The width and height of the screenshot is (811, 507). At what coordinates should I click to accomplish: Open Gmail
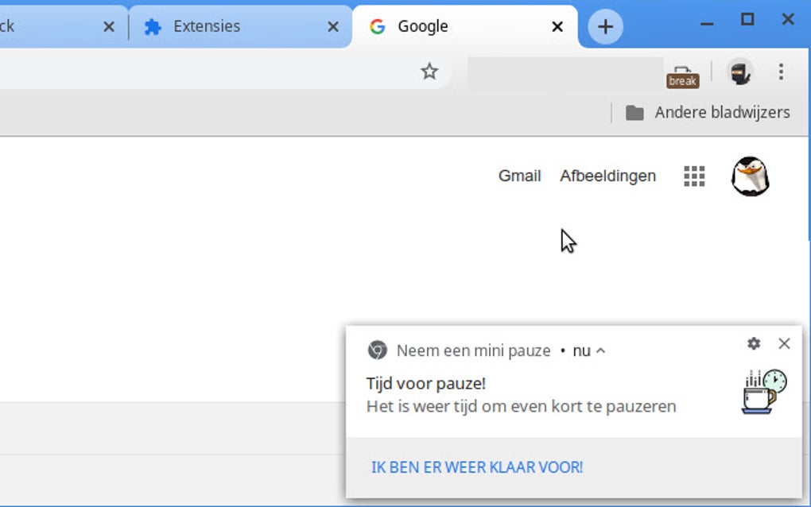(519, 176)
